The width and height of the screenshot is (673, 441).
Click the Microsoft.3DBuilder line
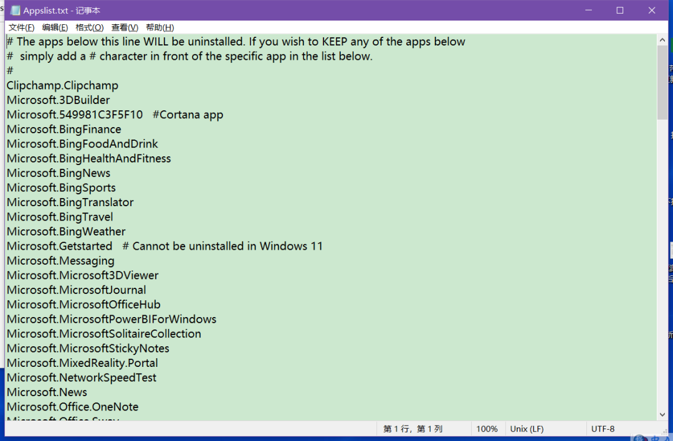[59, 100]
